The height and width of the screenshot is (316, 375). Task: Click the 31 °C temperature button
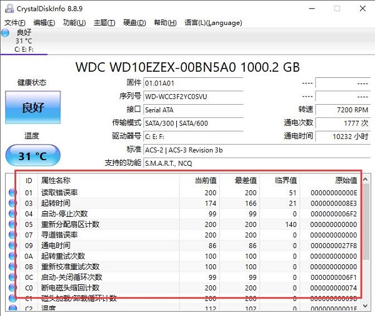click(x=32, y=155)
